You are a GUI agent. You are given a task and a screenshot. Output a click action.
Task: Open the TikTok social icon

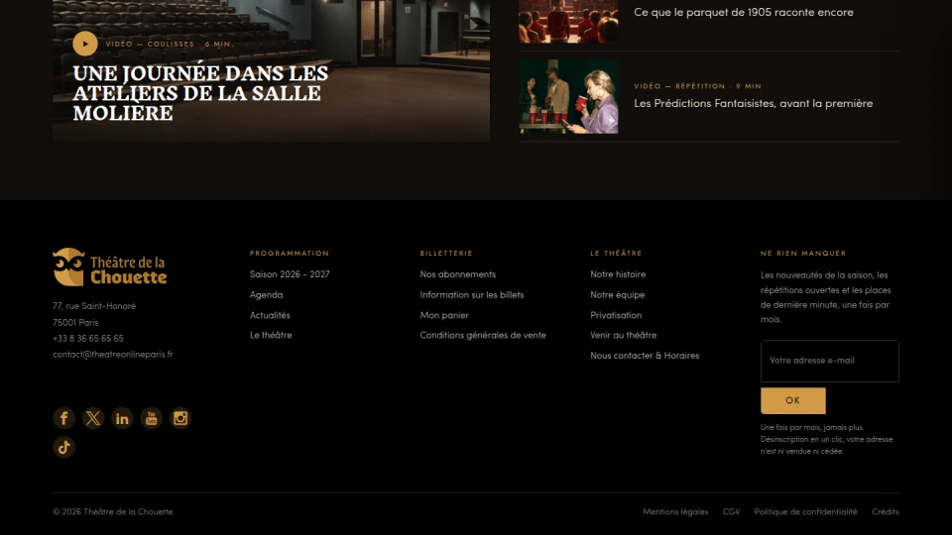tap(63, 447)
